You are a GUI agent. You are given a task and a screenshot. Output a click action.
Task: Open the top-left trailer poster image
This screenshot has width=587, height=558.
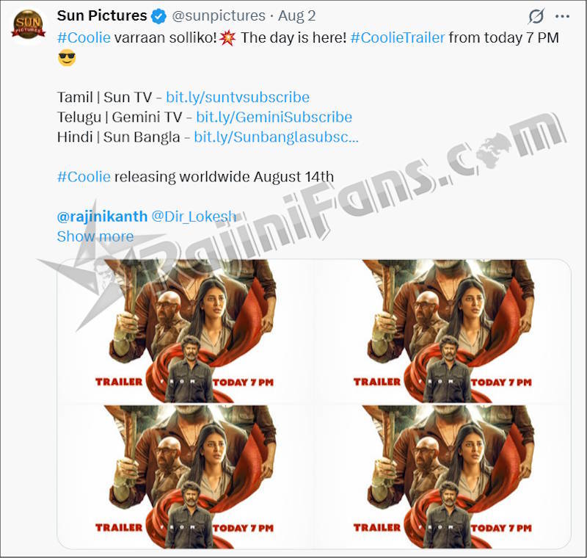tap(185, 331)
